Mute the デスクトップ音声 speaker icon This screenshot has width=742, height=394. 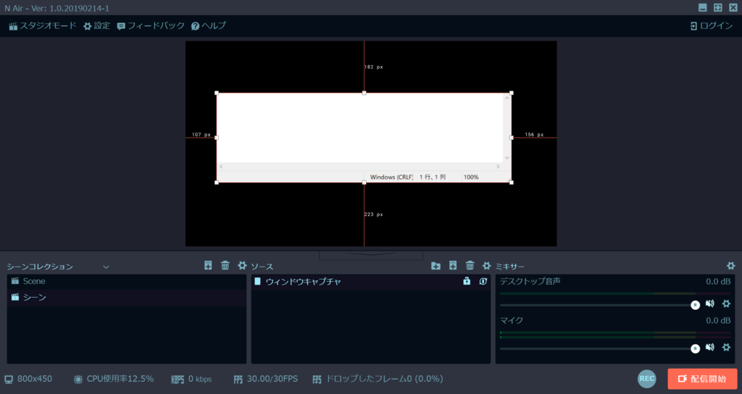(710, 303)
